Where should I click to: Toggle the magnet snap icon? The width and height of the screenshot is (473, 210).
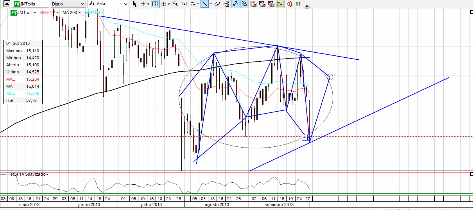point(298,4)
